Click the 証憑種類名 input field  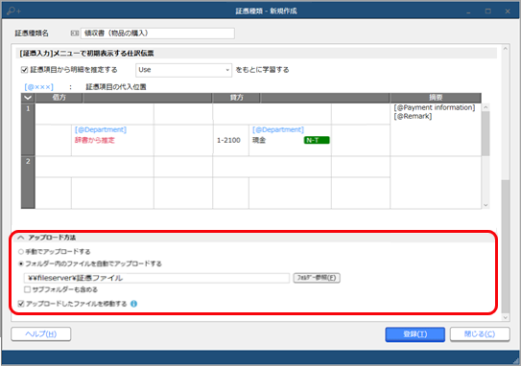tap(157, 34)
